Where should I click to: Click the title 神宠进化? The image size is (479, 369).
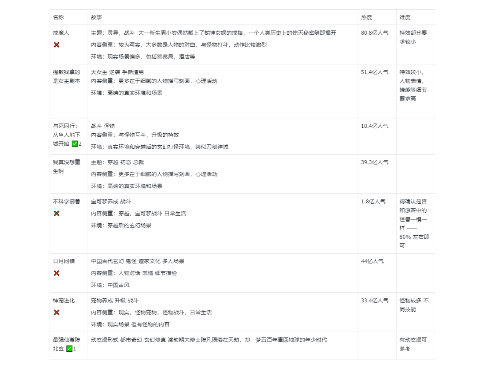[x=64, y=301]
